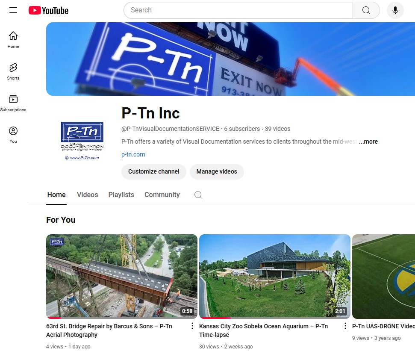Viewport: 415px width, 351px height.
Task: Start a voice search with the microphone icon
Action: tap(395, 10)
